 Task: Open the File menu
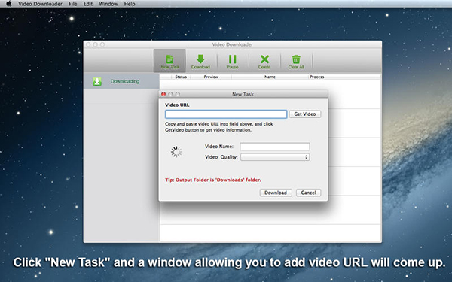[x=73, y=4]
